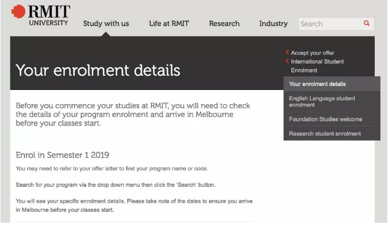
Task: Click the search magnifier icon
Action: click(366, 23)
